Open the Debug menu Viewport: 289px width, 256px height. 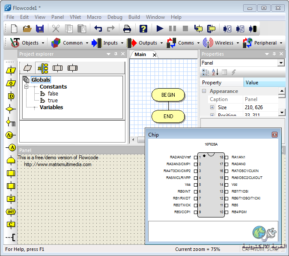pos(115,17)
